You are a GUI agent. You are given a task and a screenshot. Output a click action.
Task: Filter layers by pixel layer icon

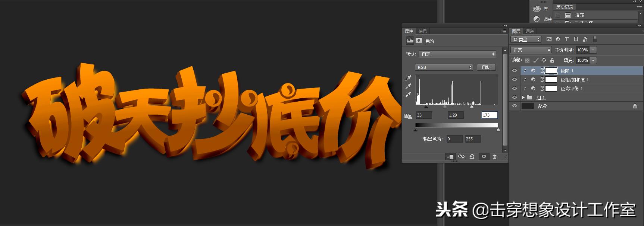549,39
